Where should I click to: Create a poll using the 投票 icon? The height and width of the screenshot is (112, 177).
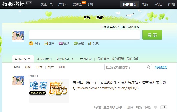[90, 43]
